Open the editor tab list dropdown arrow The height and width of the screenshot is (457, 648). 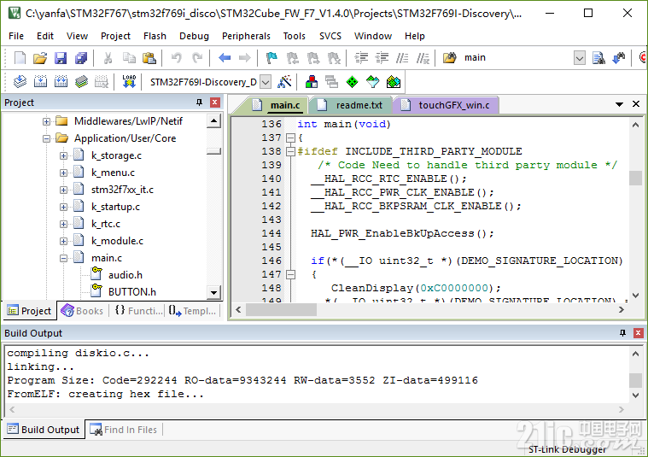pyautogui.click(x=619, y=104)
